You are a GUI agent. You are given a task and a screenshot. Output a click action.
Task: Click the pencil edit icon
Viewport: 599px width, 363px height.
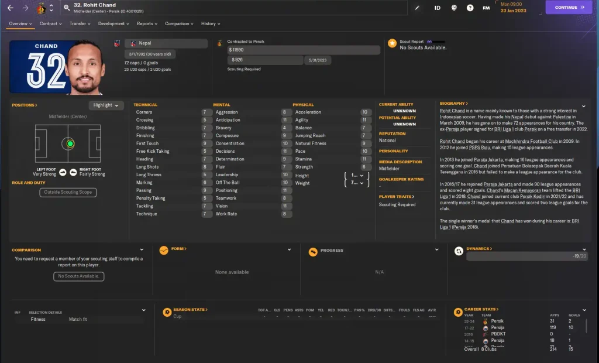tap(417, 8)
